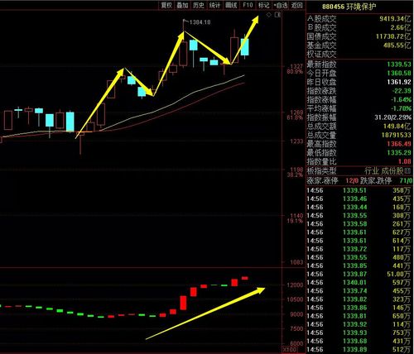The width and height of the screenshot is (414, 354).
Task: Click the X100 volume scale label
Action: (291, 350)
